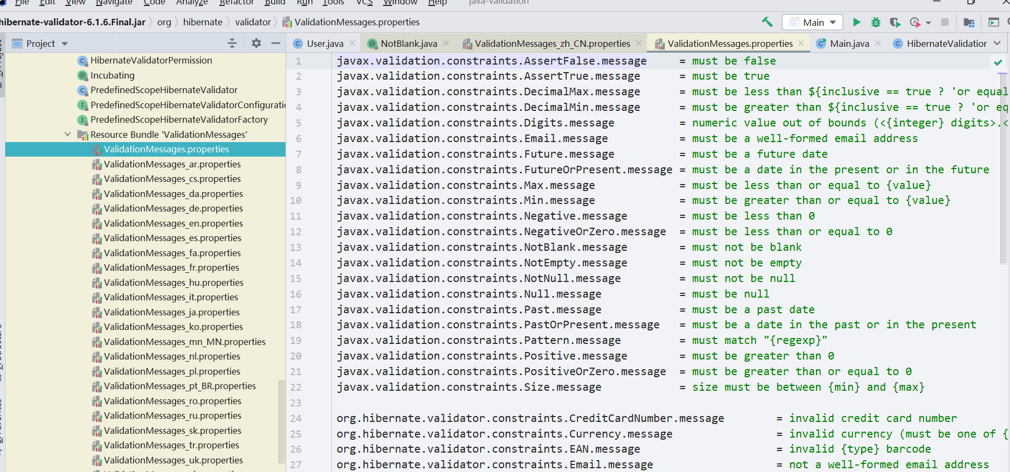Image resolution: width=1010 pixels, height=472 pixels.
Task: Show the hidden editor tabs list
Action: tap(997, 43)
